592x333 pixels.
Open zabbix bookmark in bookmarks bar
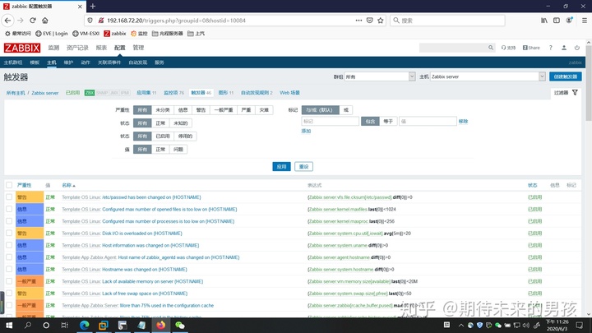click(x=115, y=34)
